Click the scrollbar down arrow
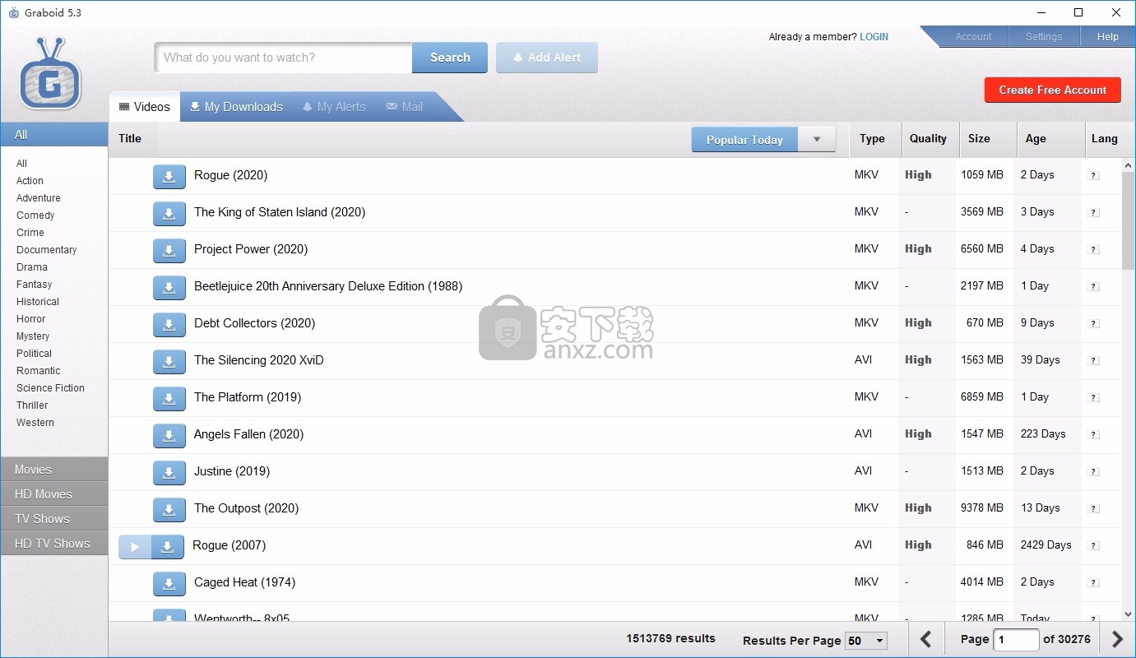 pyautogui.click(x=1128, y=614)
